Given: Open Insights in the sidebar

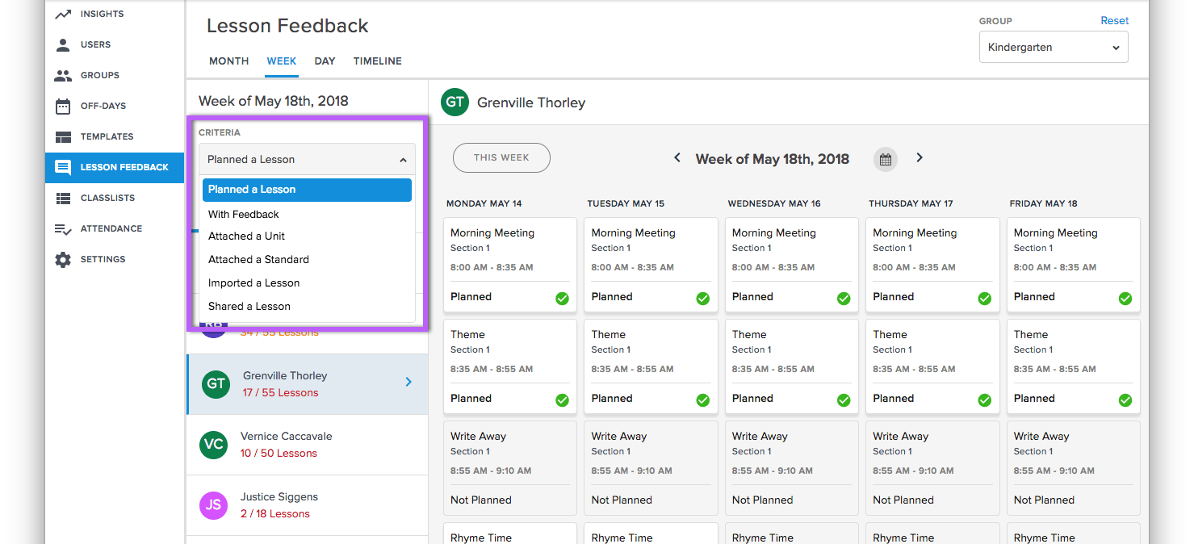Looking at the screenshot, I should (115, 14).
